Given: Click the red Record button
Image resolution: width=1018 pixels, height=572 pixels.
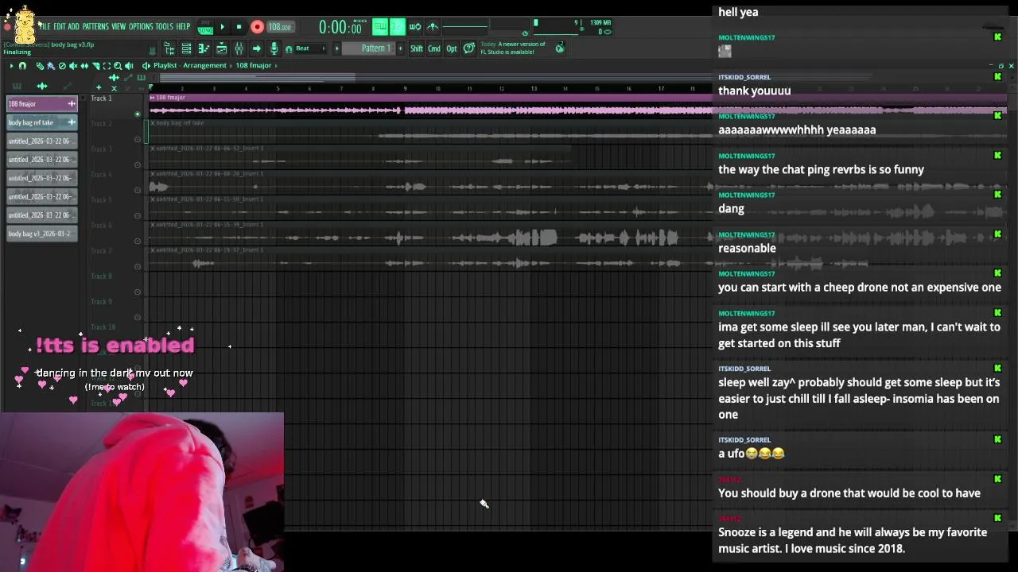Looking at the screenshot, I should [257, 27].
